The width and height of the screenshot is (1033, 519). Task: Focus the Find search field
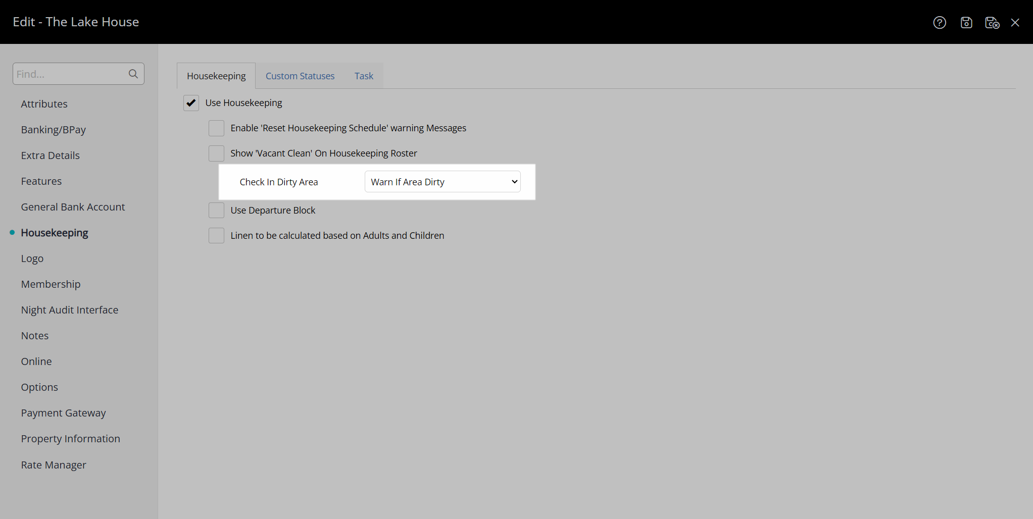78,74
